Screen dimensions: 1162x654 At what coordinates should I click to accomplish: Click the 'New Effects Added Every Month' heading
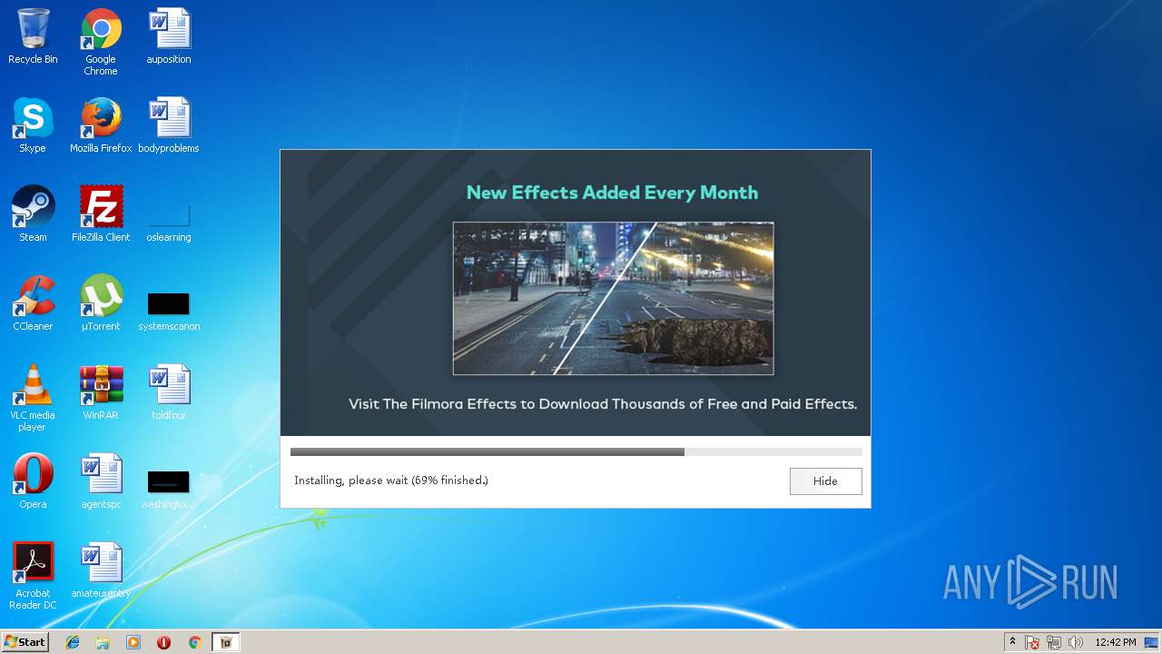coord(612,193)
